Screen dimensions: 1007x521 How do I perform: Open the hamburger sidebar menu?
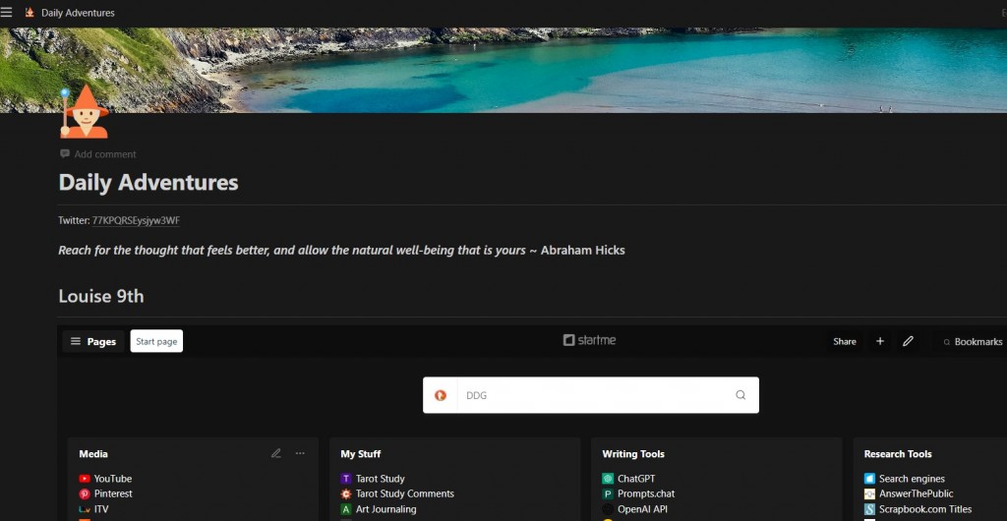pyautogui.click(x=7, y=13)
